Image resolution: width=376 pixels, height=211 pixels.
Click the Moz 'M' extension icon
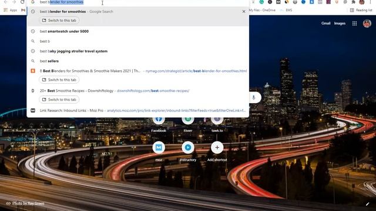tap(278, 2)
